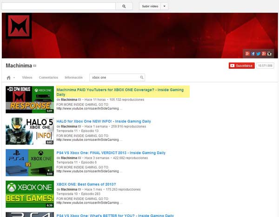Screen dimensions: 279x217
Task: Click the Machinima author link under FINAL VERDICT video
Action: pyautogui.click(x=69, y=158)
